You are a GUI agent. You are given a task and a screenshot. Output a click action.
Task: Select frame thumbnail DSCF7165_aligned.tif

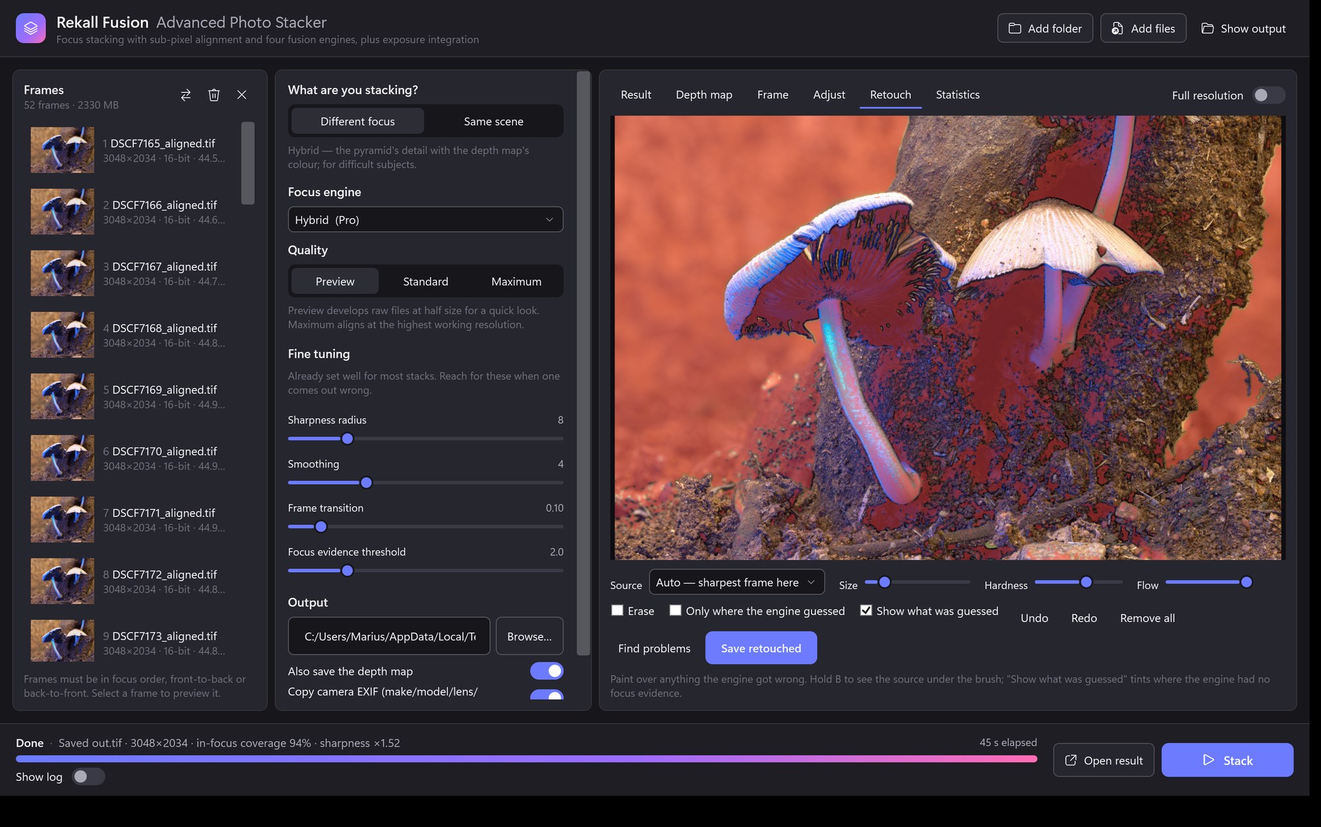62,150
